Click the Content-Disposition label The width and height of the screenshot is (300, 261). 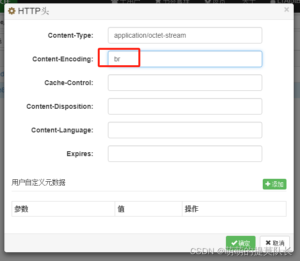tap(60, 106)
